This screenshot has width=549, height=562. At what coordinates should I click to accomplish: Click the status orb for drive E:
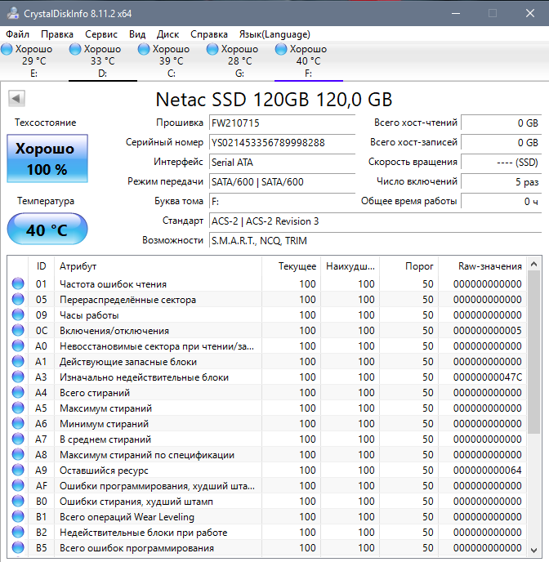(x=7, y=50)
